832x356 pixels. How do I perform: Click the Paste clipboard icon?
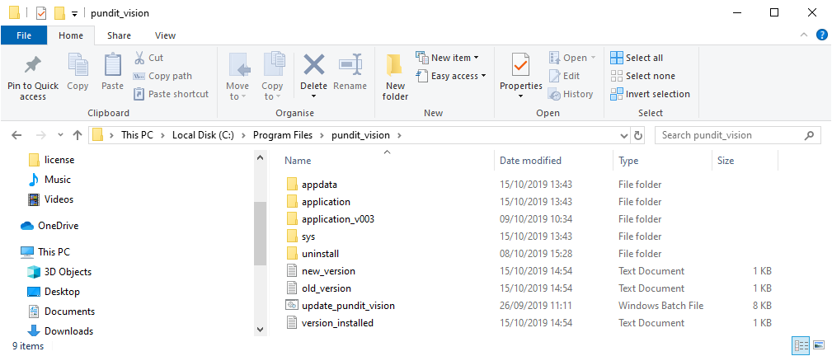[x=112, y=65]
